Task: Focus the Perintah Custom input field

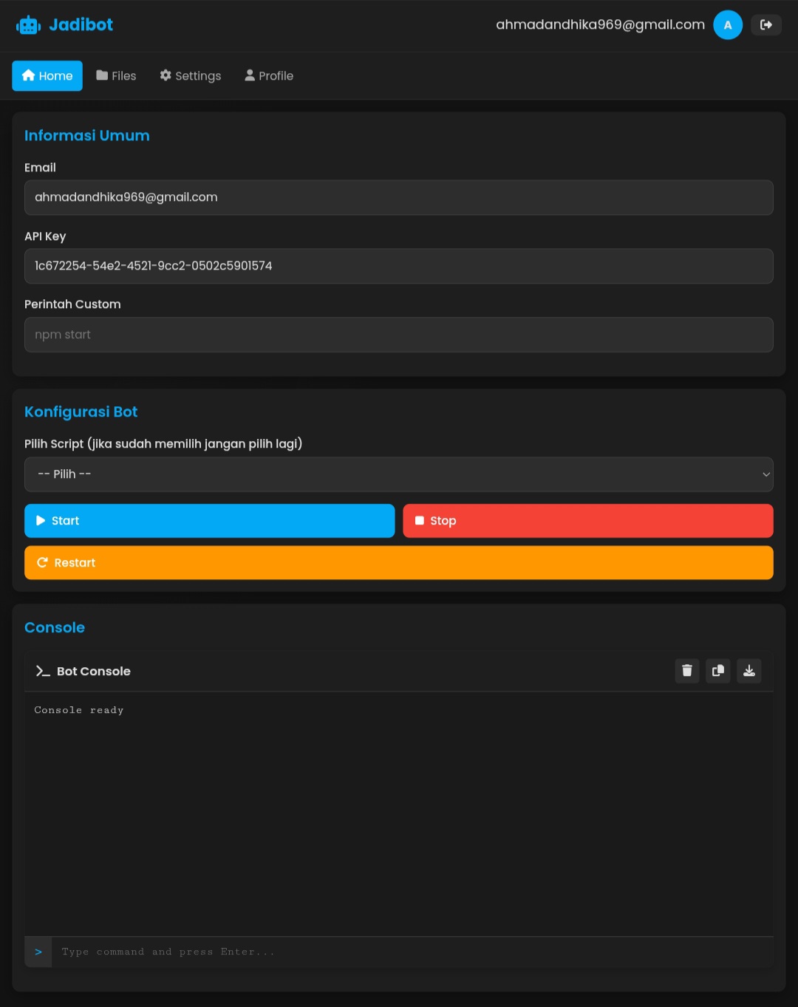Action: click(399, 335)
